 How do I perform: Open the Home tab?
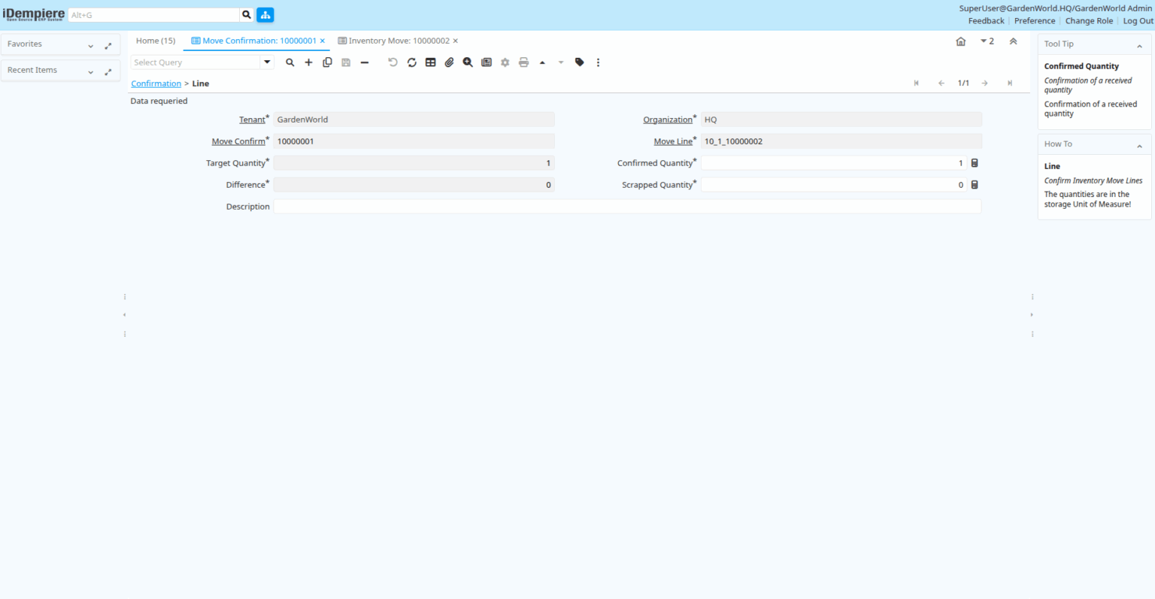(x=155, y=41)
